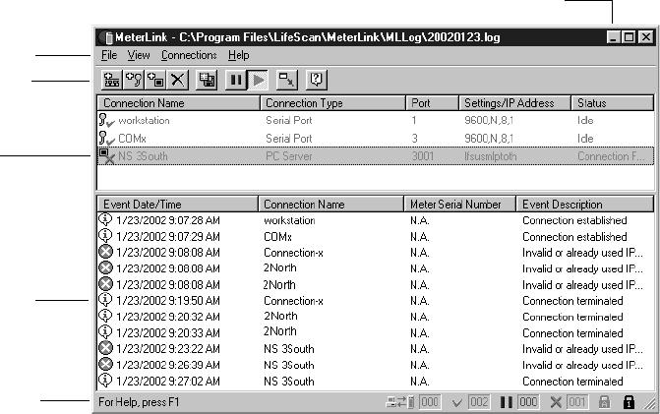Select the COMx connection name
Screen dimensions: 660x414
click(132, 139)
